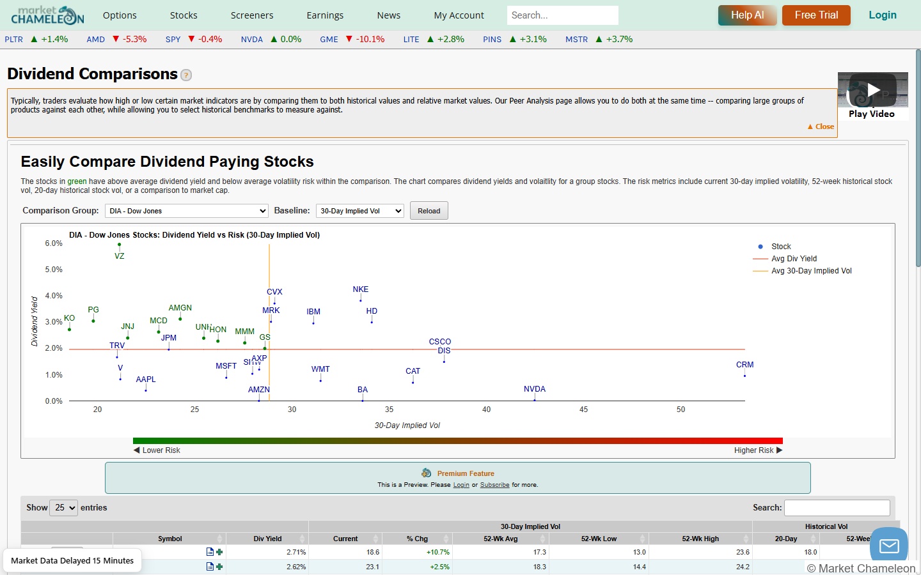
Task: Add the 2.71% row stock with plus icon
Action: tap(219, 552)
